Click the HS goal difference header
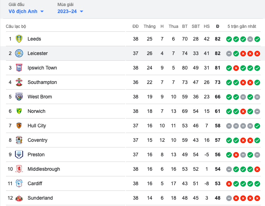The height and width of the screenshot is (206, 265). click(207, 26)
